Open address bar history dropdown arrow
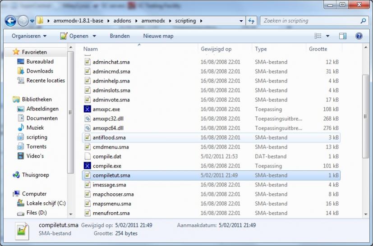The height and width of the screenshot is (246, 373). click(x=241, y=21)
